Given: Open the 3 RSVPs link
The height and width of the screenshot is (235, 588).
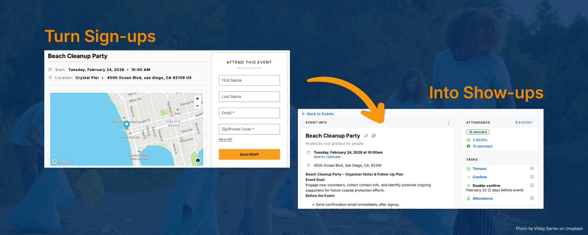Looking at the screenshot, I should 480,140.
